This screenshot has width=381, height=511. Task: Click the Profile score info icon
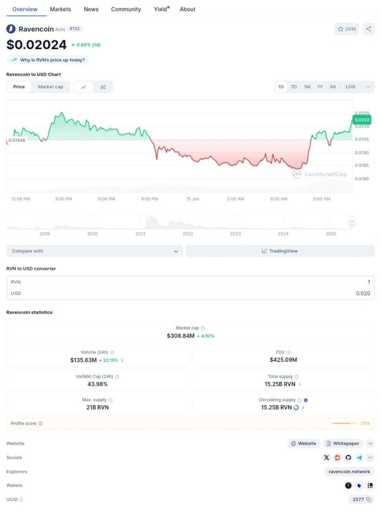[40, 424]
